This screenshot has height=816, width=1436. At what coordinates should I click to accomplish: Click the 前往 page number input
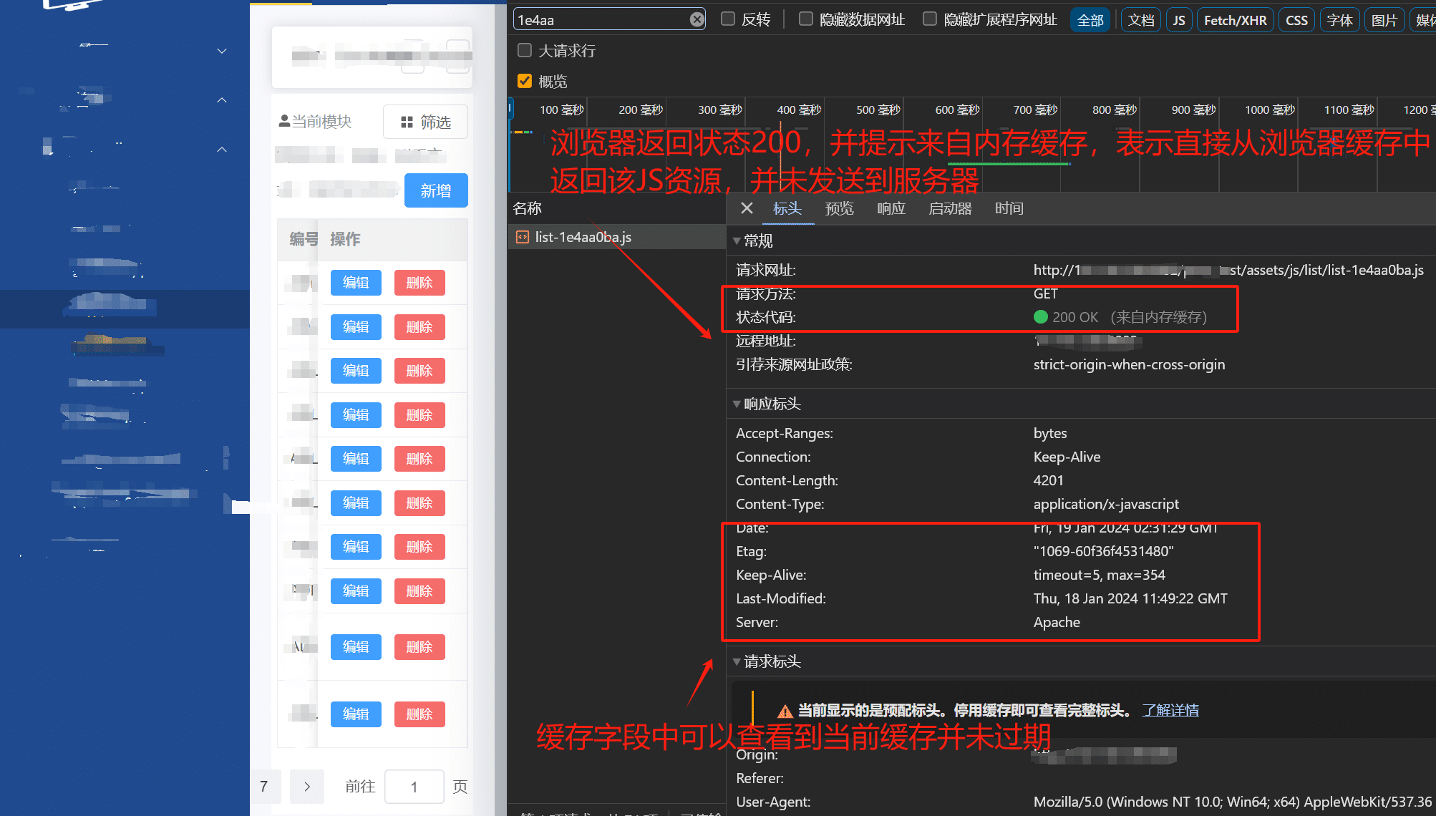[414, 787]
